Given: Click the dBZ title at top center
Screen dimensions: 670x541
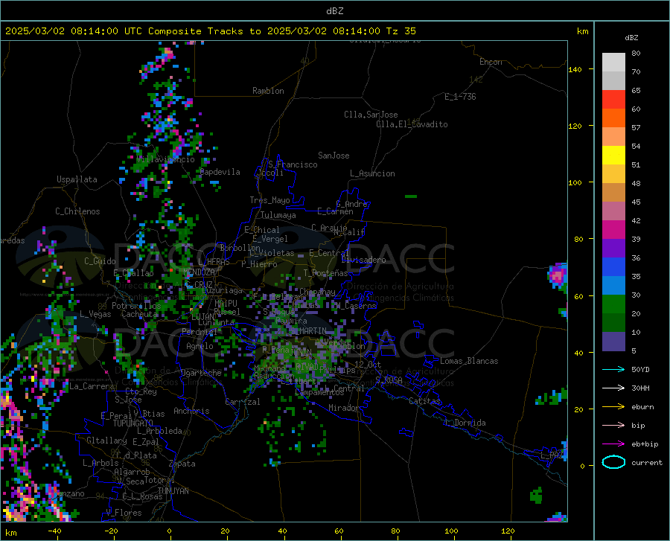Looking at the screenshot, I should click(x=334, y=11).
